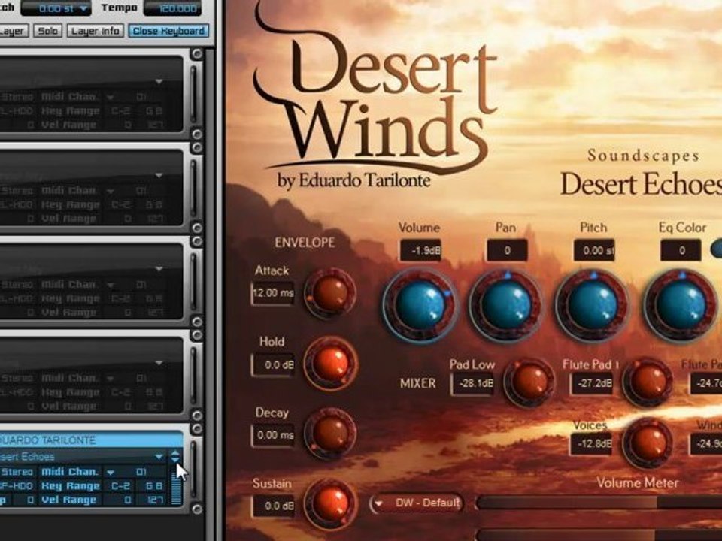Click the Pad Low -28.1dB value field
722x541 pixels.
coord(473,384)
